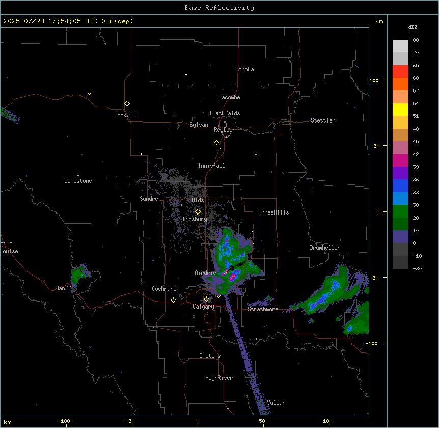Click the Stettler town label
The image size is (439, 428).
[323, 120]
